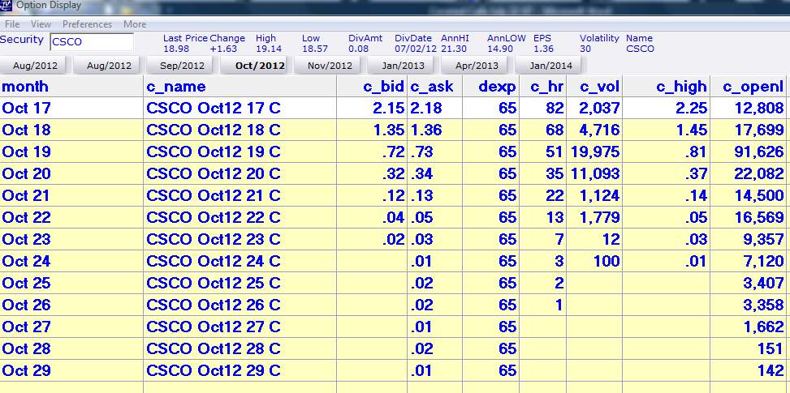Click the 14,500 open interest cell

point(748,195)
